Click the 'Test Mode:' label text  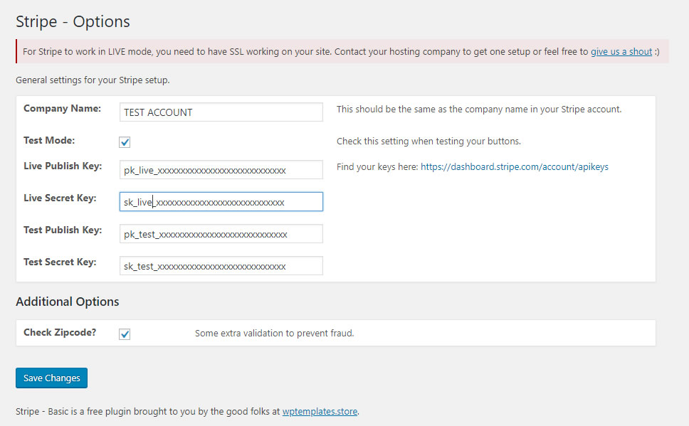click(49, 141)
